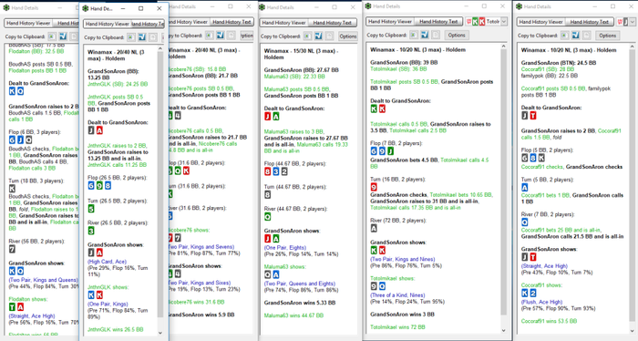The width and height of the screenshot is (638, 341).
Task: Click blank page copy icon in Nicobere76 hand window
Action: (x=232, y=36)
